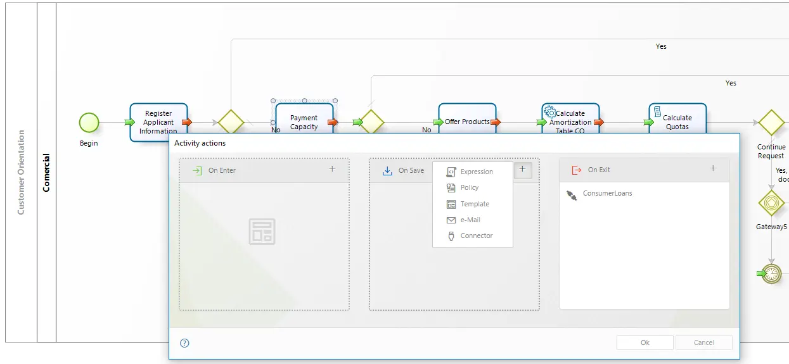This screenshot has height=364, width=789.
Task: Click the On Save download icon
Action: [x=387, y=170]
